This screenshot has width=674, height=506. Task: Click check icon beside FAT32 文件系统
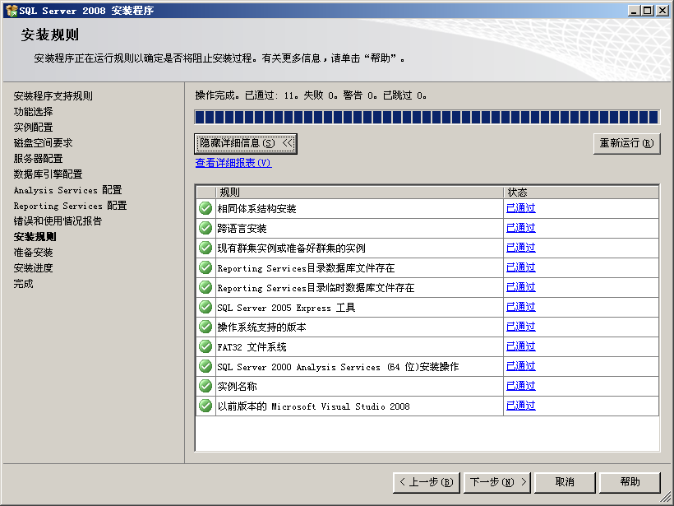pyautogui.click(x=205, y=347)
